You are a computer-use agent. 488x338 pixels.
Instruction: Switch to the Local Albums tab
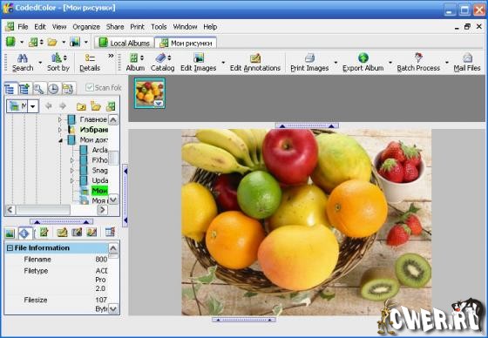[125, 43]
